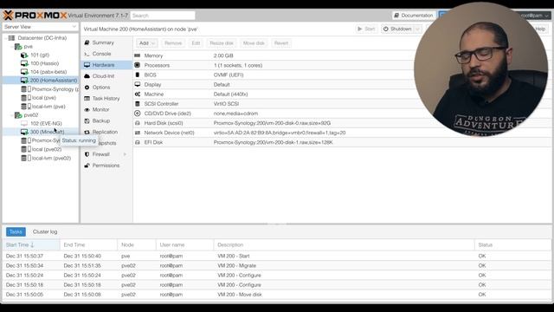Click the BIOS row icon

tap(138, 75)
